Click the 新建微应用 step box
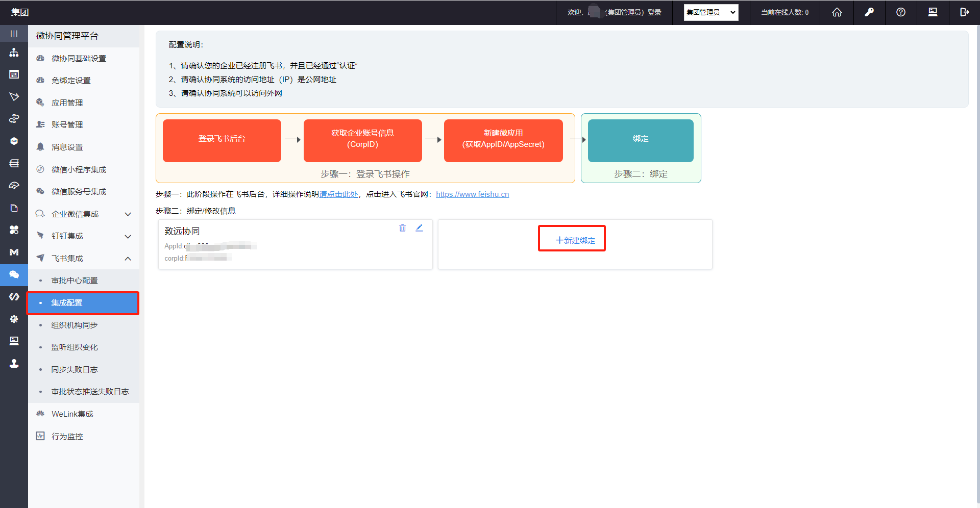Screen dimensions: 980x508 pos(503,141)
